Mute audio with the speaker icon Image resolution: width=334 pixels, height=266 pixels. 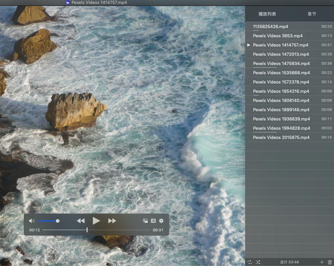(x=32, y=221)
